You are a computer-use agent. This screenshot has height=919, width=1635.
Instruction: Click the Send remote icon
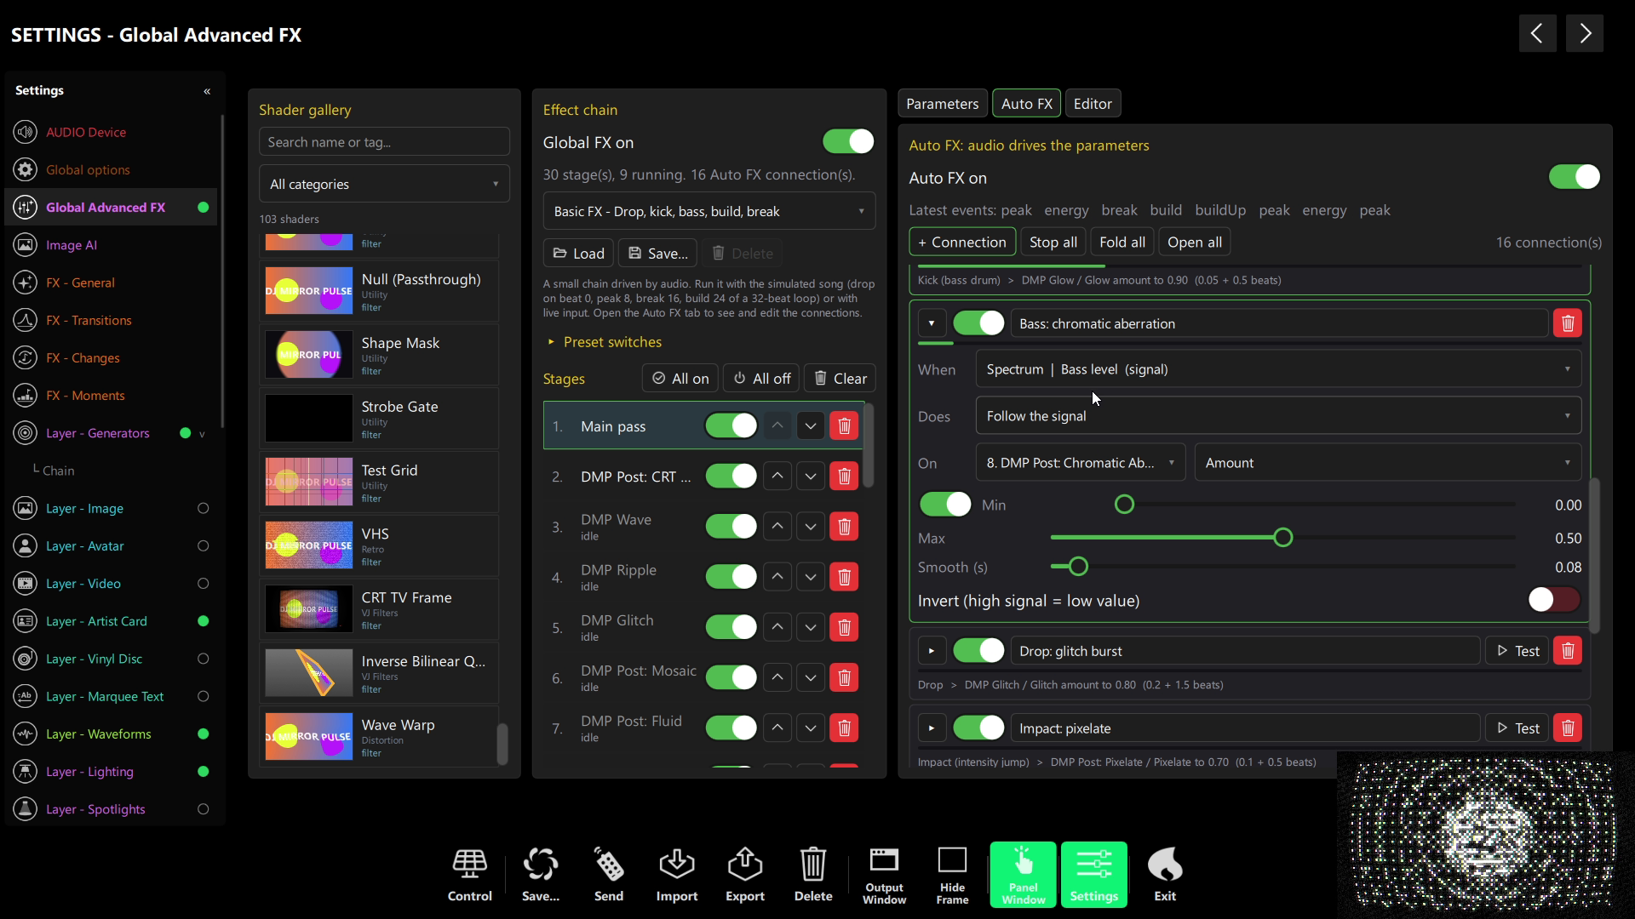click(x=608, y=875)
